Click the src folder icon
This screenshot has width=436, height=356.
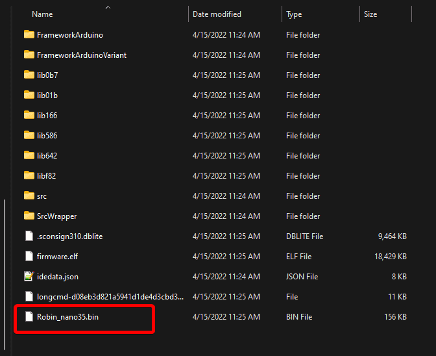coord(29,196)
